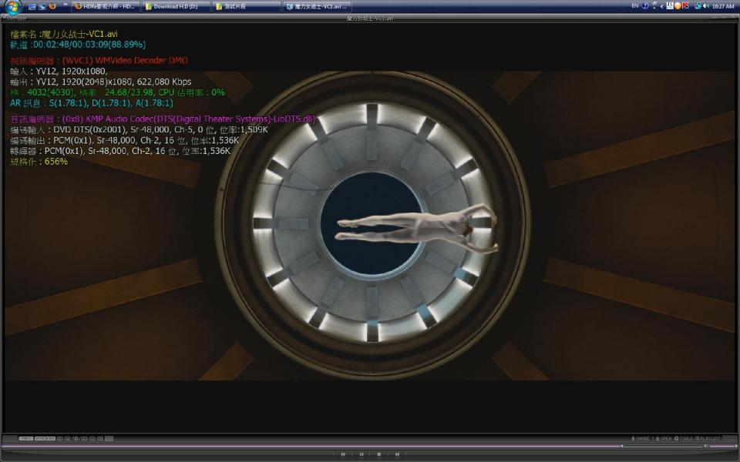Image resolution: width=740 pixels, height=462 pixels.
Task: Click the elapsed time display
Action: (81, 438)
